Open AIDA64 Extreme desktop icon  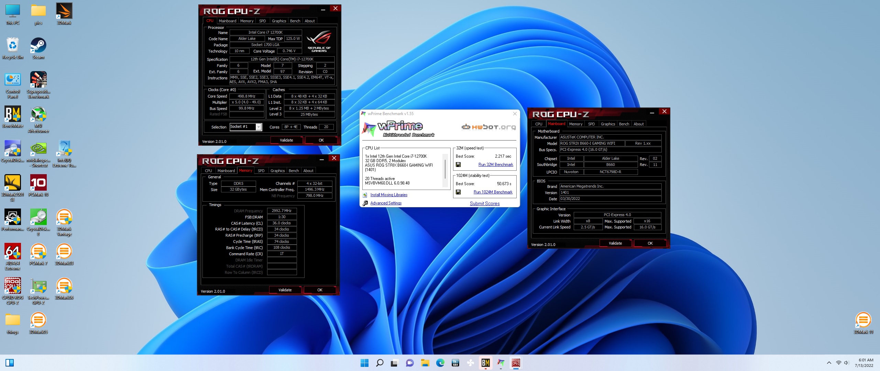(x=13, y=257)
